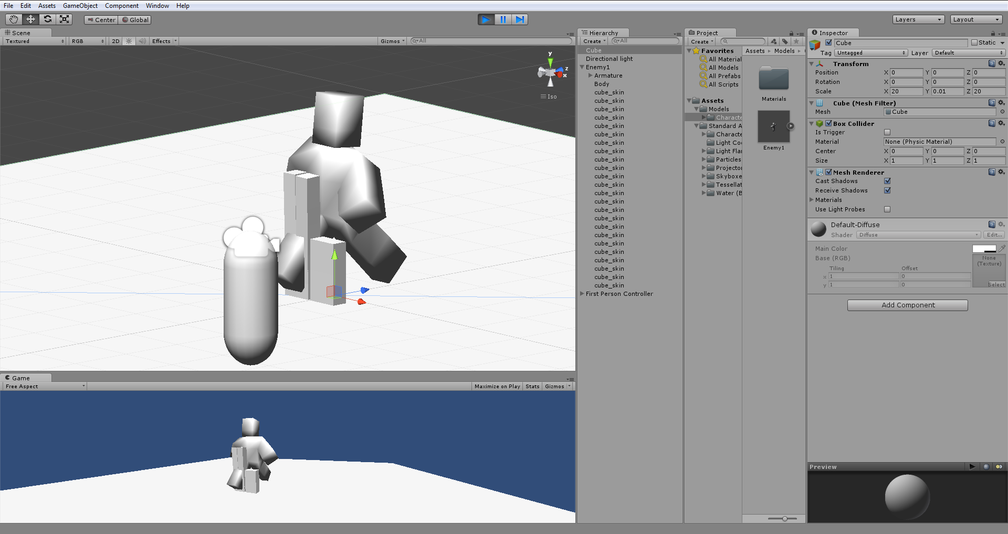This screenshot has height=534, width=1008.
Task: Click the Cube GameObject icon in Inspector
Action: [815, 46]
